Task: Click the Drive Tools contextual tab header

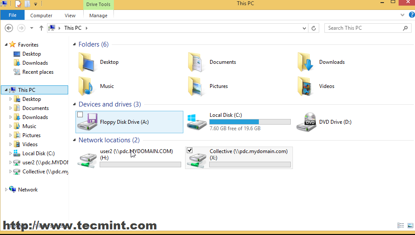Action: coord(98,4)
